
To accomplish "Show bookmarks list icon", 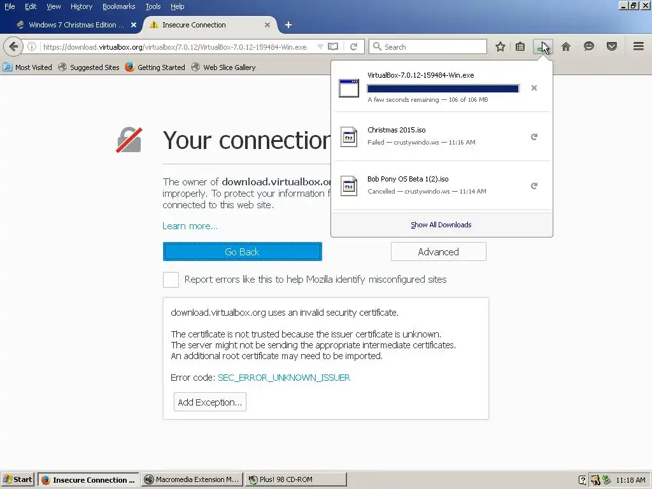I will (520, 46).
